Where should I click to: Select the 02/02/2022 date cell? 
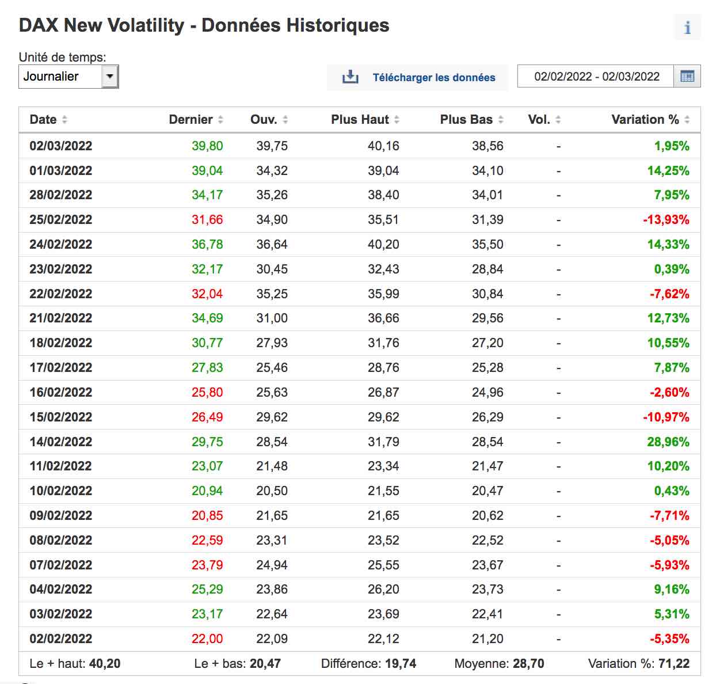[61, 639]
